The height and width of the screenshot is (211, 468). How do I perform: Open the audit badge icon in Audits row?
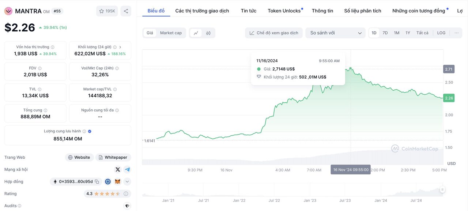coord(127,206)
